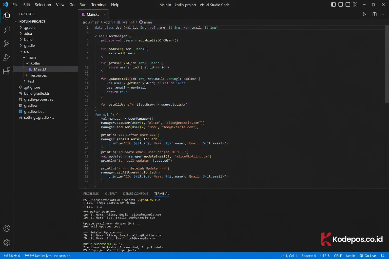The height and width of the screenshot is (259, 389).
Task: Open the Run and Debug view
Action: coord(7,57)
